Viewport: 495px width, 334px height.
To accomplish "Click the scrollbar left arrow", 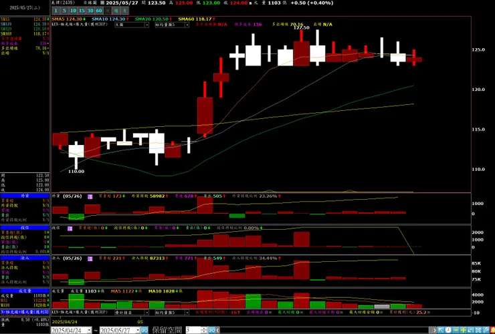I will pyautogui.click(x=218, y=331).
